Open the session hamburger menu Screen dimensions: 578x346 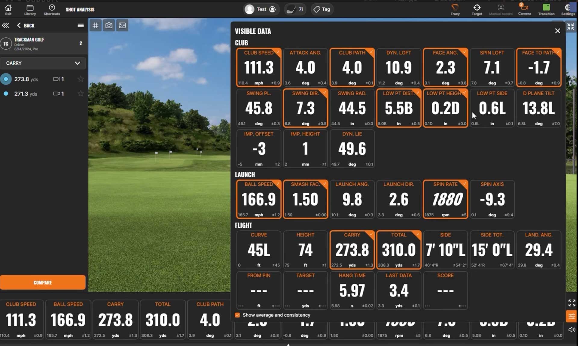pos(80,26)
